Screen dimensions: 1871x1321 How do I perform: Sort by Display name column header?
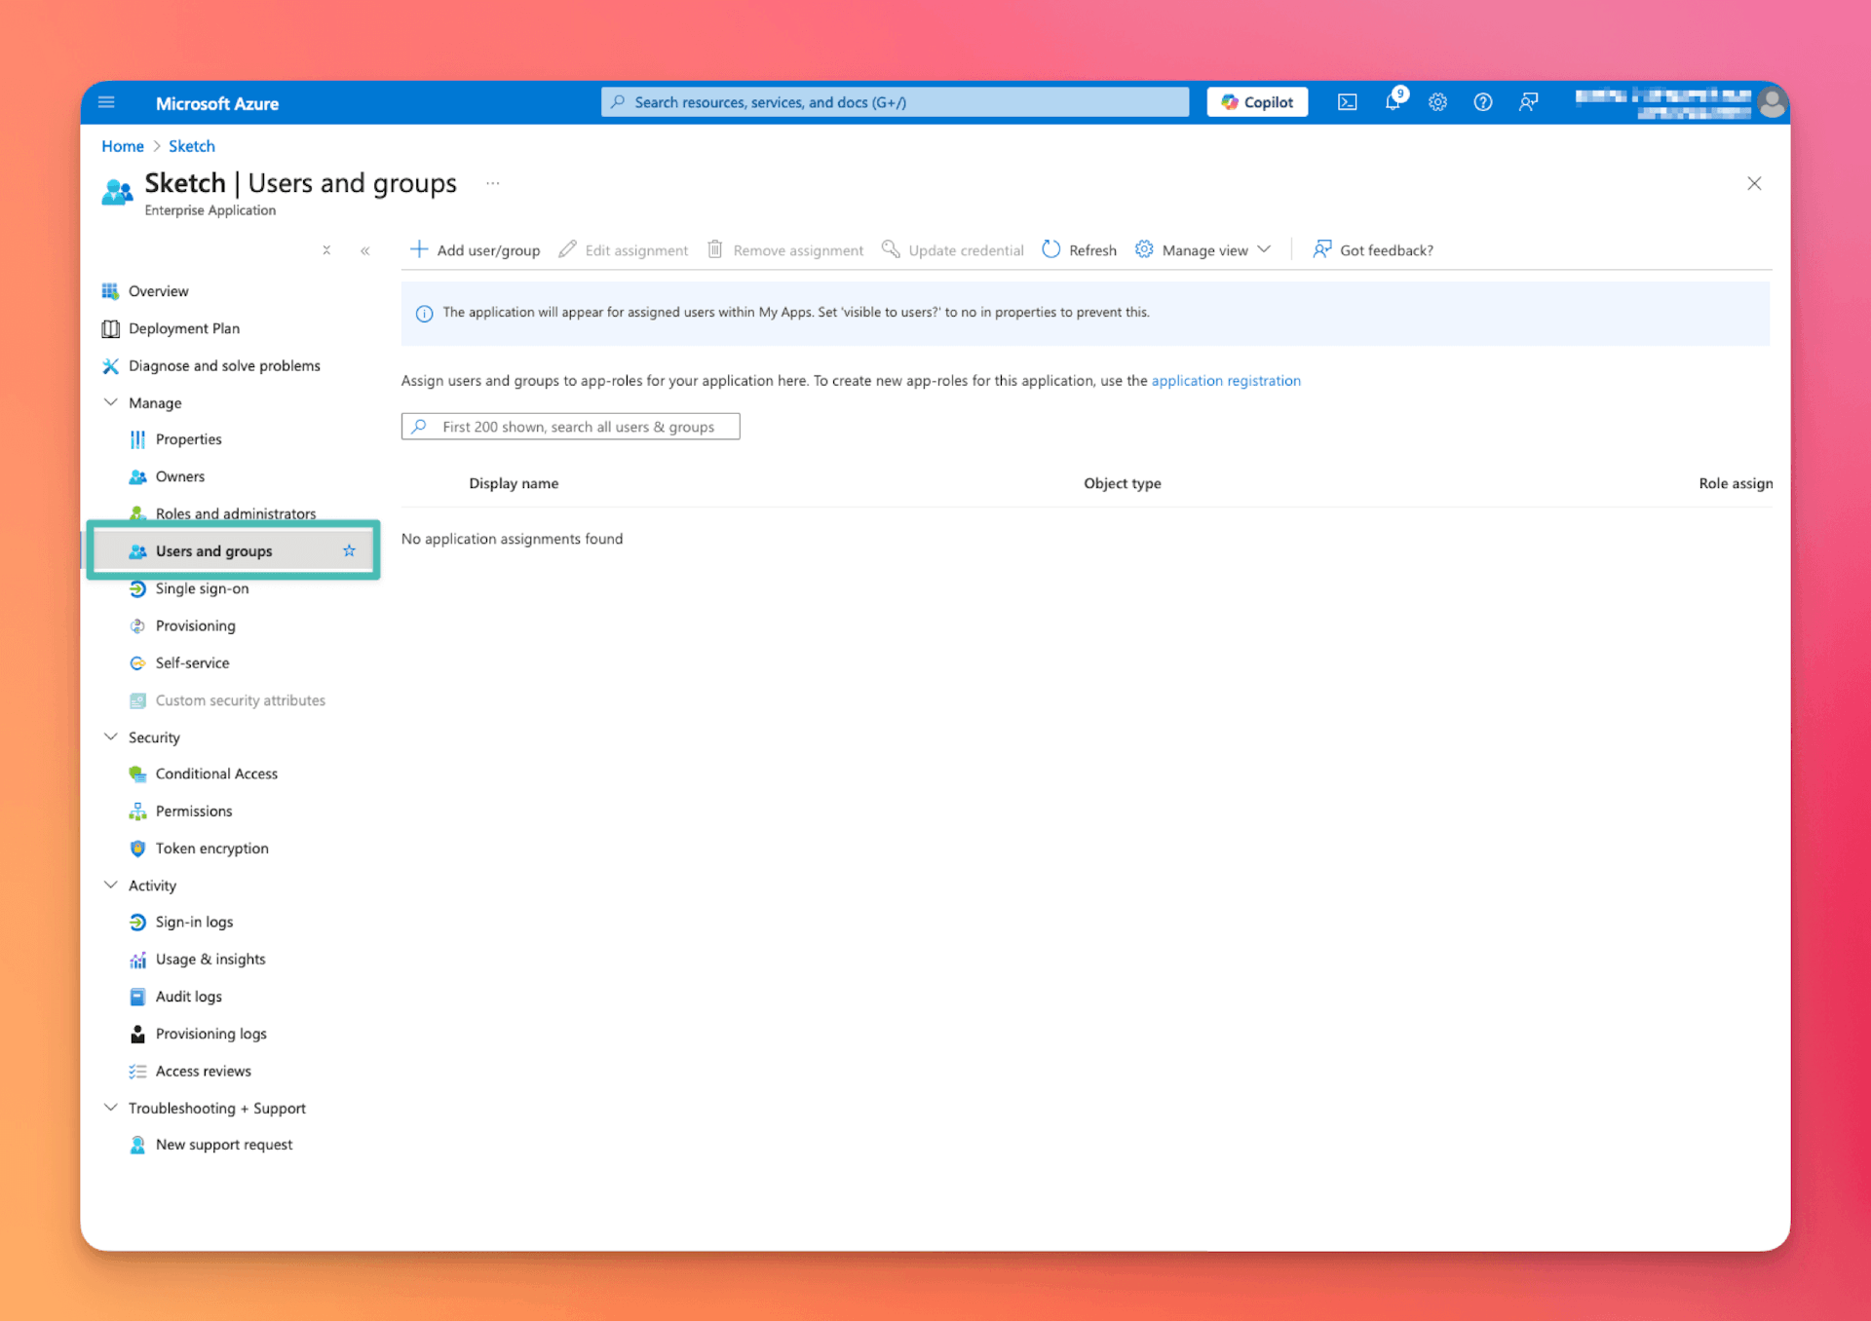click(x=514, y=483)
